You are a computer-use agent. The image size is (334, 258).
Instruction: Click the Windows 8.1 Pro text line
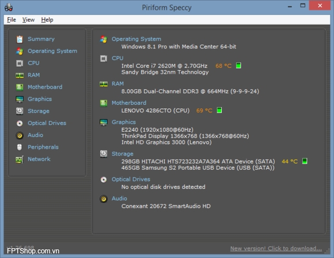pyautogui.click(x=179, y=47)
